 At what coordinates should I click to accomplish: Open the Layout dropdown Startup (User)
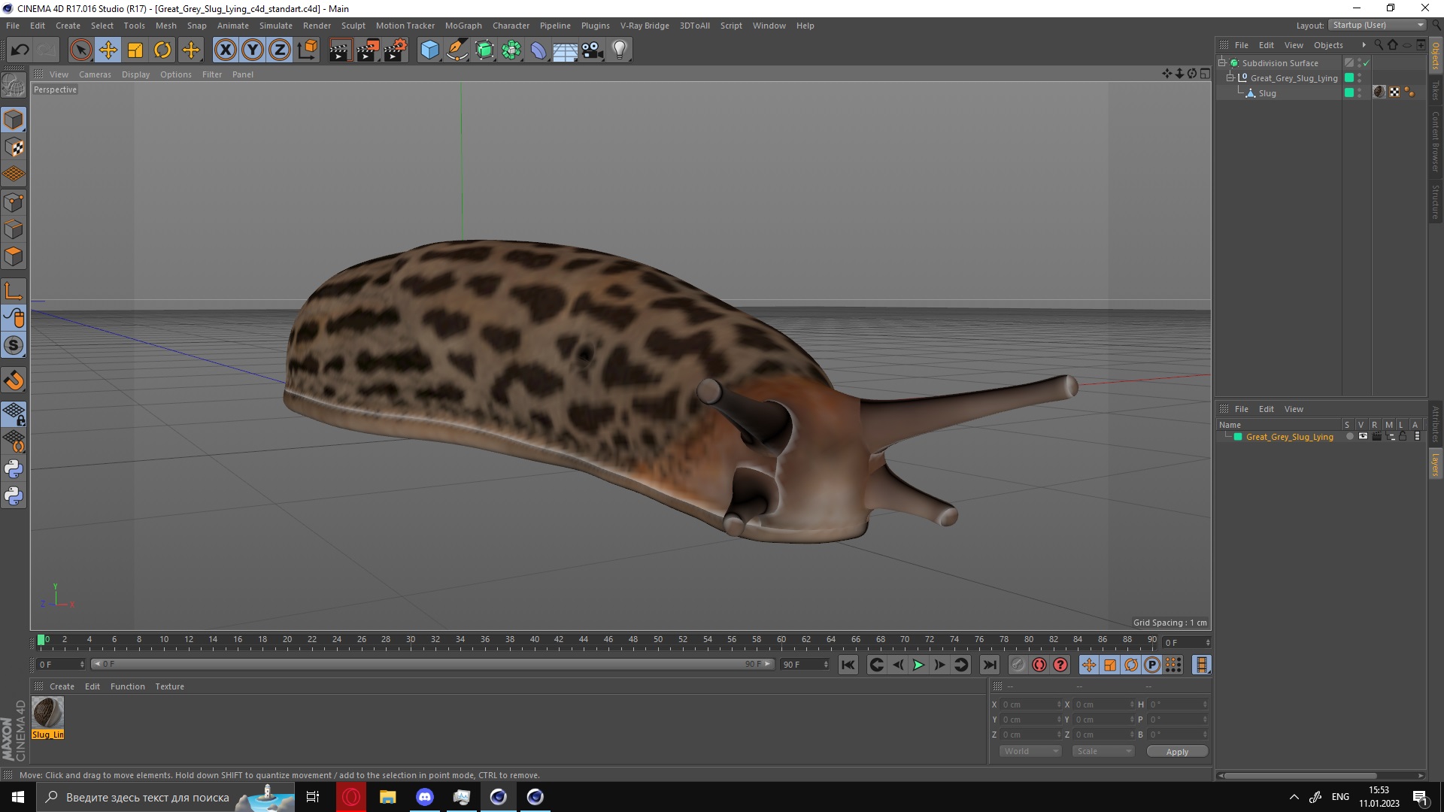[x=1377, y=25]
